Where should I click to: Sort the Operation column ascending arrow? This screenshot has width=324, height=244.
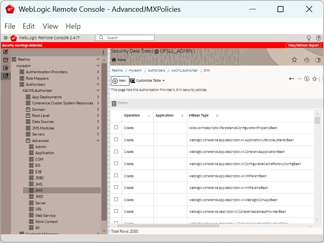coord(148,116)
